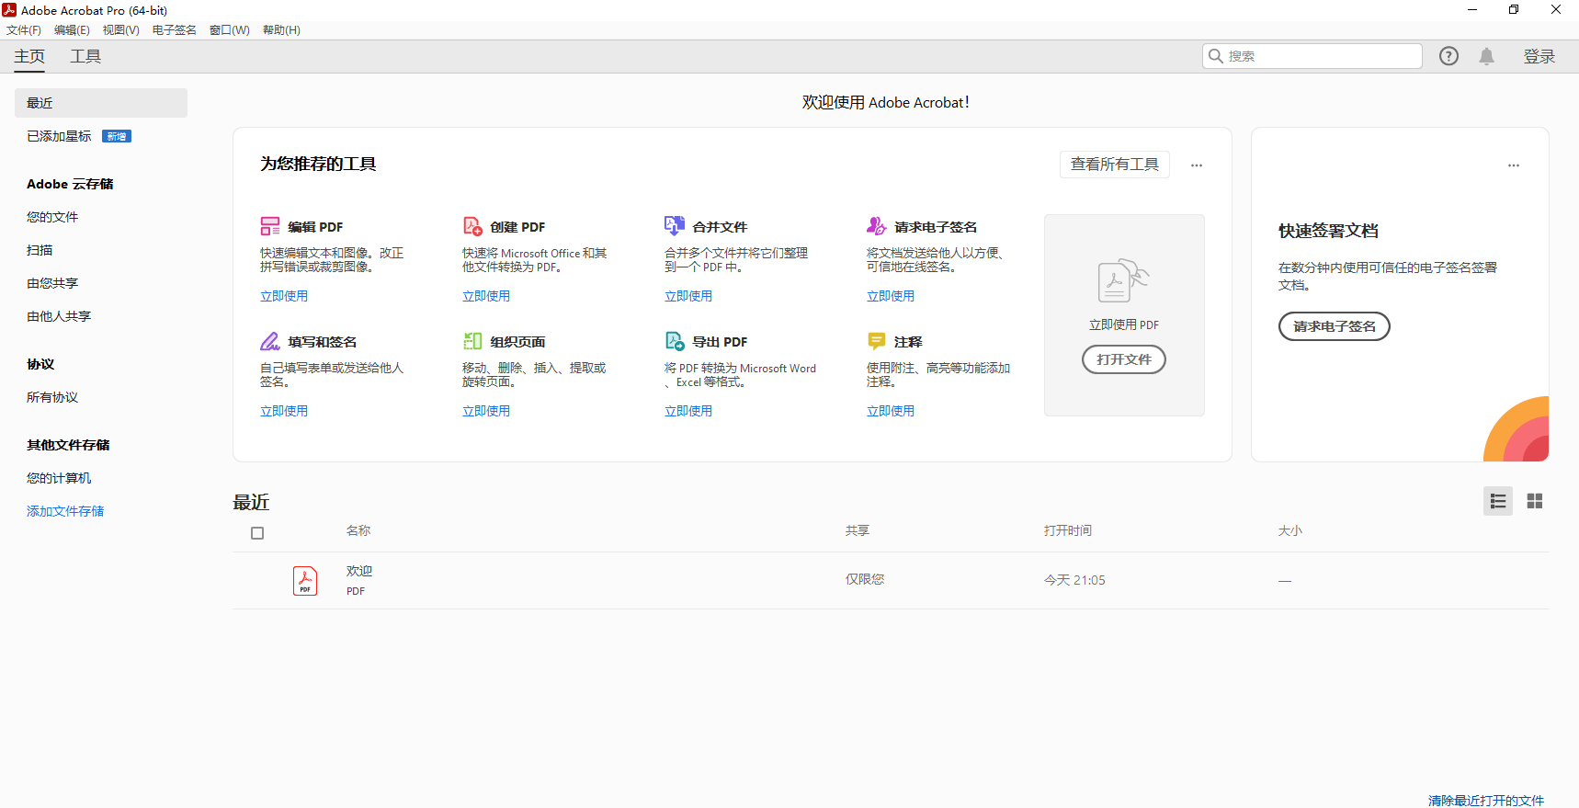Image resolution: width=1579 pixels, height=808 pixels.
Task: Open the 文件(F) menu
Action: tap(24, 30)
